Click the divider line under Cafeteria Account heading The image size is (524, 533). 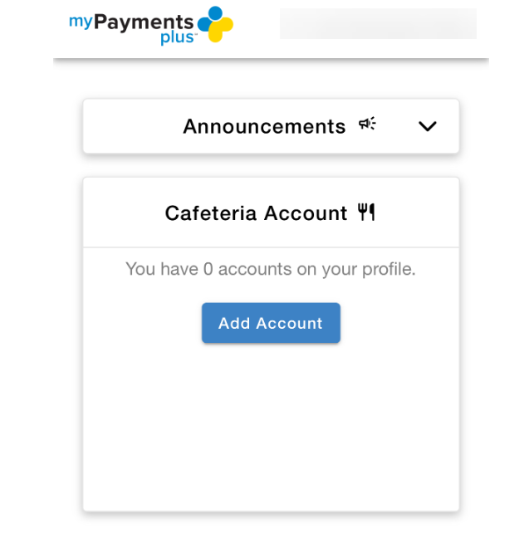271,247
